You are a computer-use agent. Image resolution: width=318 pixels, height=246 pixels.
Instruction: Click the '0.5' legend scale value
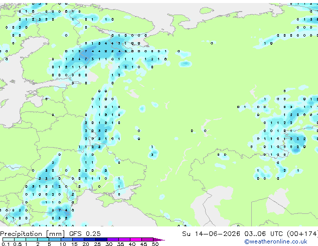tap(17, 244)
